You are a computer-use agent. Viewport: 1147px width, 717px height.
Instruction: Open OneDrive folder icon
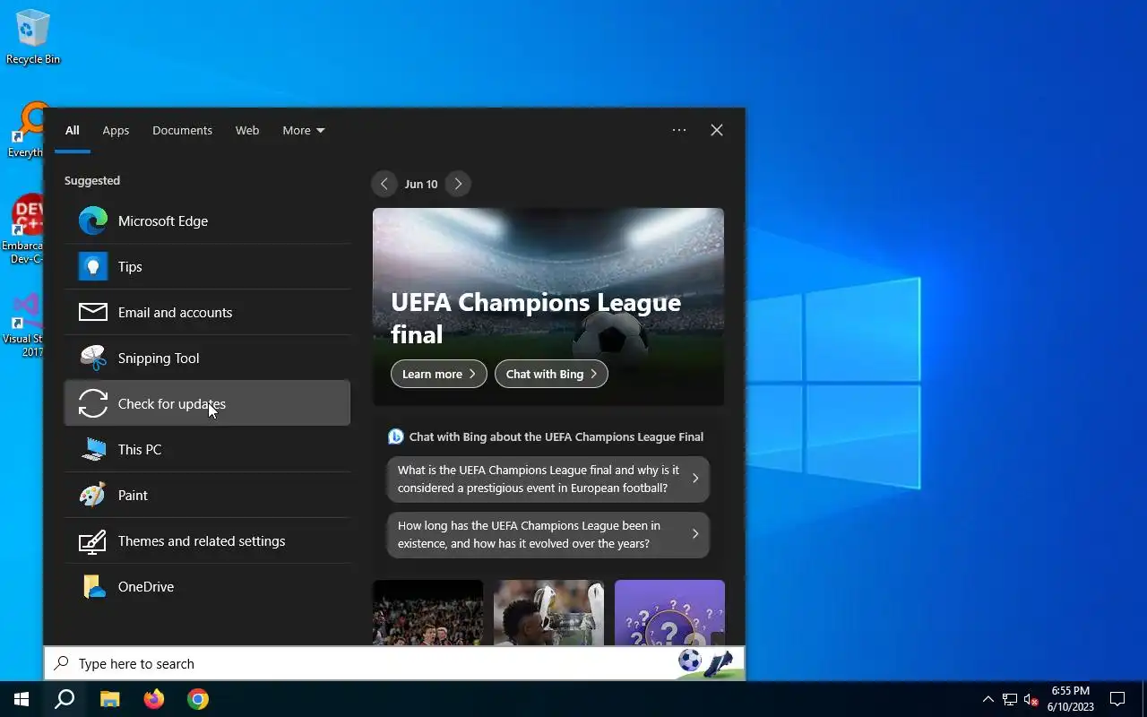[93, 586]
